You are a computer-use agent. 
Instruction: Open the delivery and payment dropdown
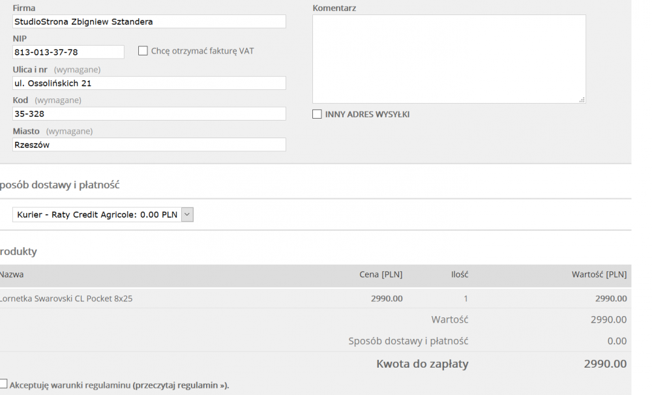point(103,214)
